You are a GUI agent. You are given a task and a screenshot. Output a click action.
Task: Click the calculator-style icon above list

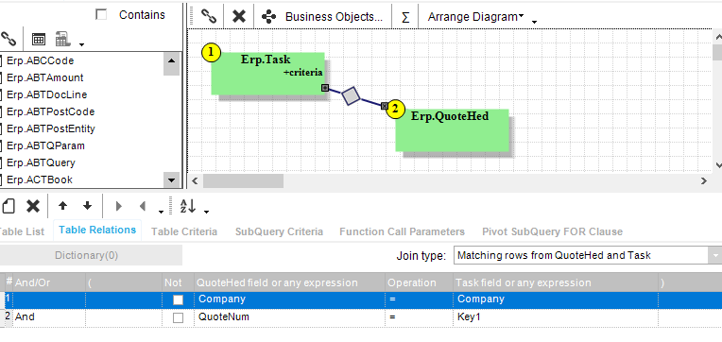62,39
